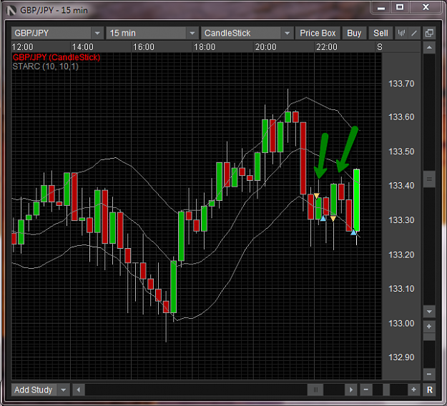Click the 133.00 price axis label
This screenshot has width=447, height=406.
coord(401,323)
